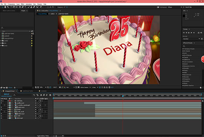Expand Animation Presets category
The width and height of the screenshot is (204, 137).
point(183,49)
